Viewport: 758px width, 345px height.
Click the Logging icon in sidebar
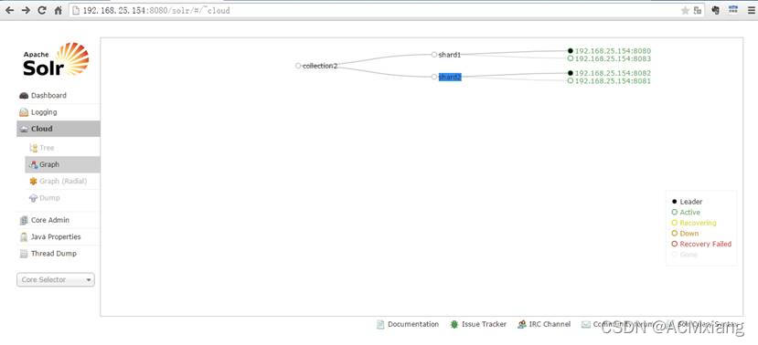click(x=24, y=112)
